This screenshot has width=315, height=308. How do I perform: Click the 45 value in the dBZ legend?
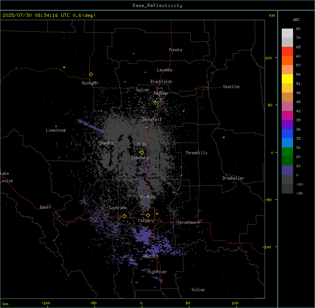coord(298,102)
